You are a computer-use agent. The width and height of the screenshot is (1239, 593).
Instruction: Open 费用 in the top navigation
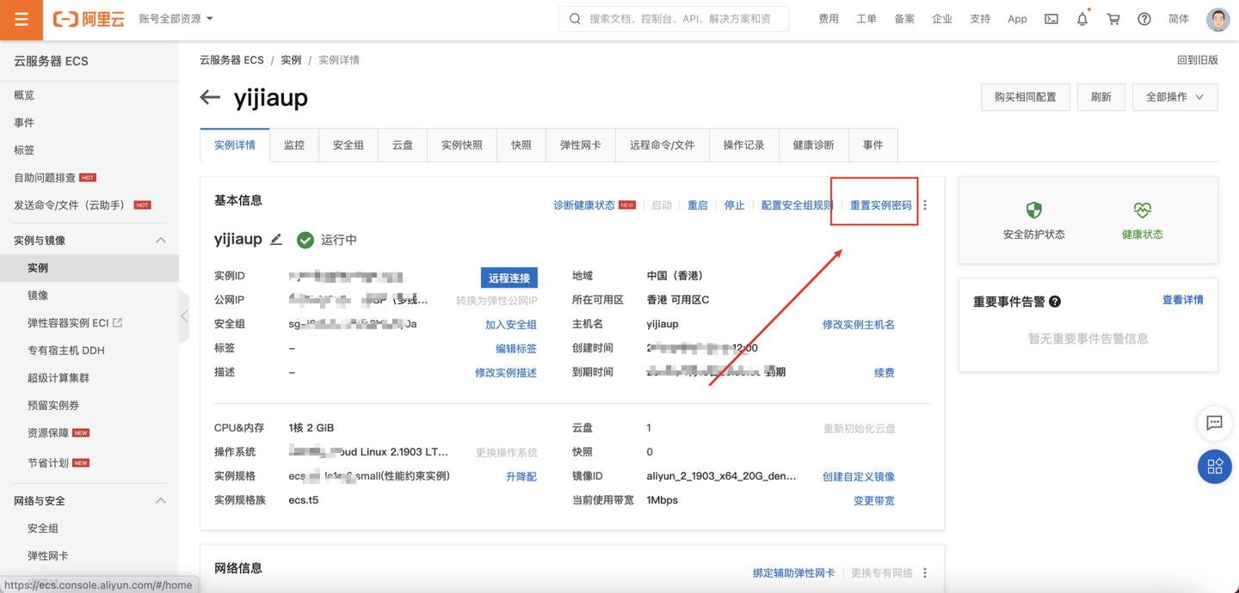(829, 19)
